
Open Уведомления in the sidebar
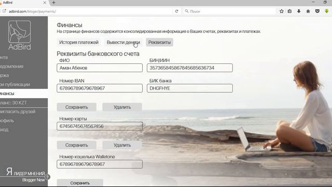(x=12, y=66)
